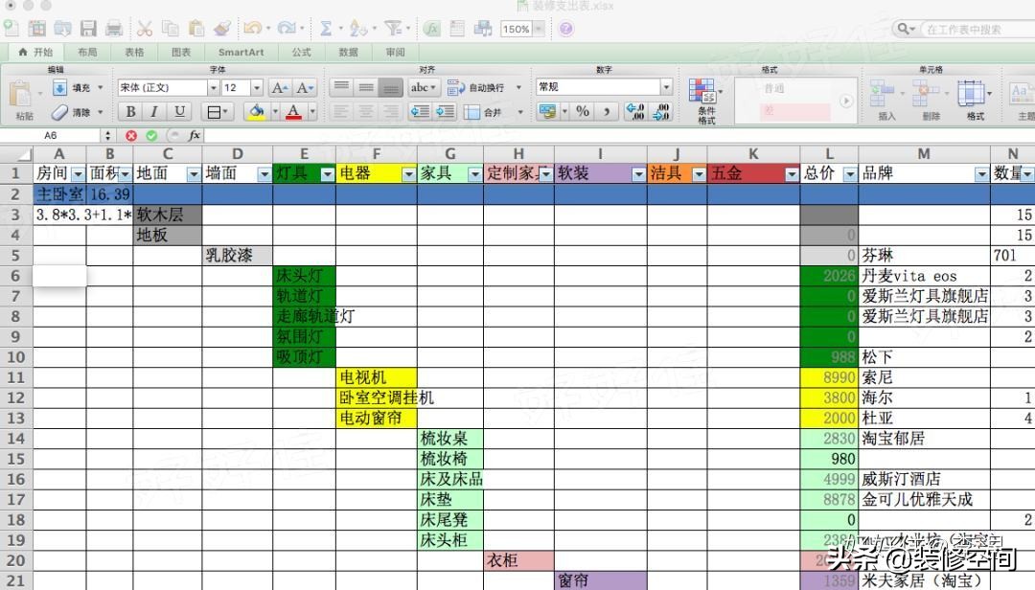The height and width of the screenshot is (590, 1035).
Task: Open filter dropdown for 灯具 column
Action: (328, 174)
